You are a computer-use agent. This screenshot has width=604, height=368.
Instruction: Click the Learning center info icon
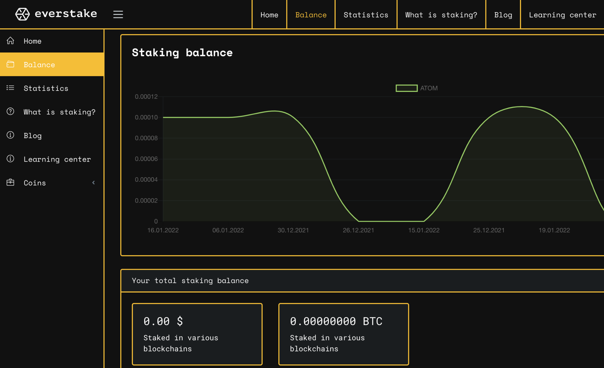point(11,159)
